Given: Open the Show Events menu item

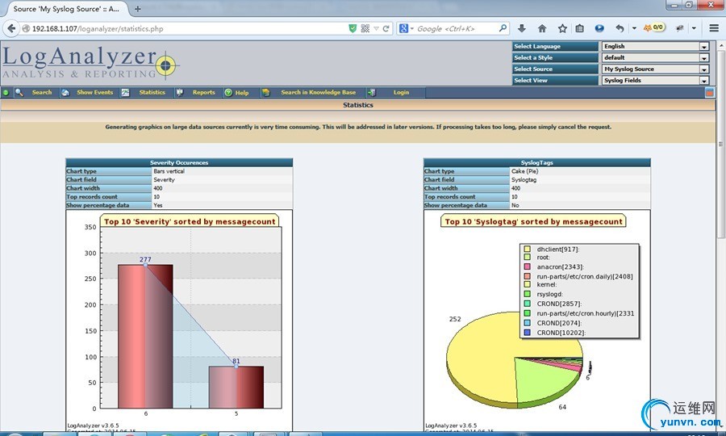Looking at the screenshot, I should coord(95,92).
